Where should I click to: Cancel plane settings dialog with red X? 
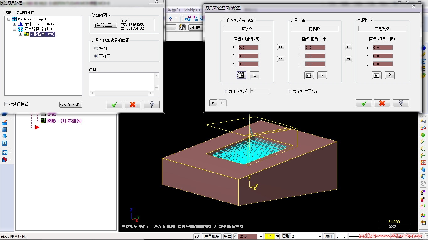[x=382, y=103]
